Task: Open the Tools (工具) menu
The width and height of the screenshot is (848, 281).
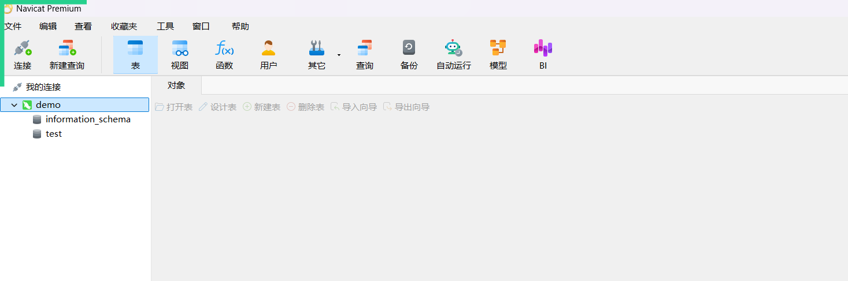Action: [x=165, y=27]
